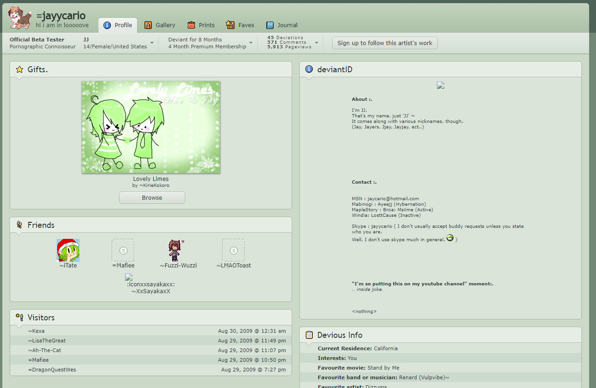
Task: Click the 'hi i am in looooove' tagline
Action: (62, 25)
